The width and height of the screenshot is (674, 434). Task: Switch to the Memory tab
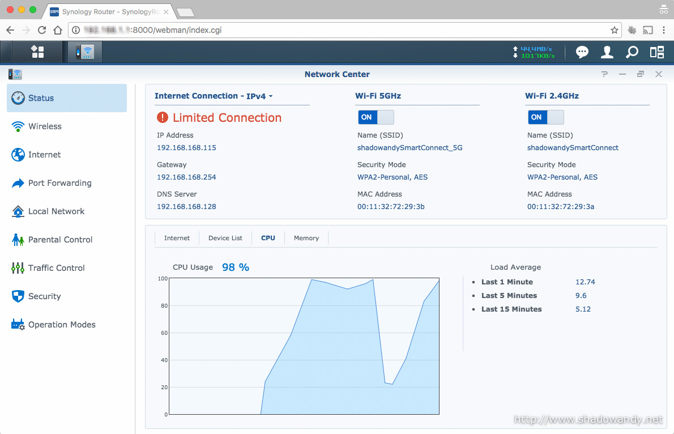point(306,238)
